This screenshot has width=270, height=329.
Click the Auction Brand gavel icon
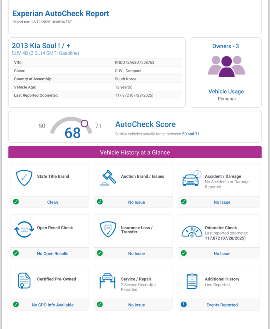point(108,178)
